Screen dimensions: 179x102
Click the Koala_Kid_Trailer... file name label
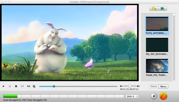[x=156, y=75]
